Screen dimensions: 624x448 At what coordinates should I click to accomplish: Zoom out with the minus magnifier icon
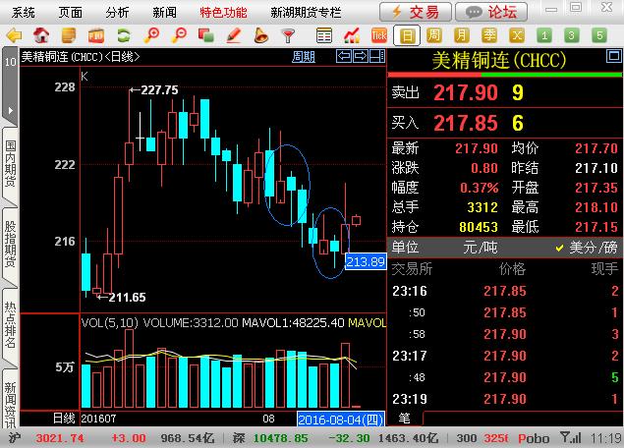179,36
